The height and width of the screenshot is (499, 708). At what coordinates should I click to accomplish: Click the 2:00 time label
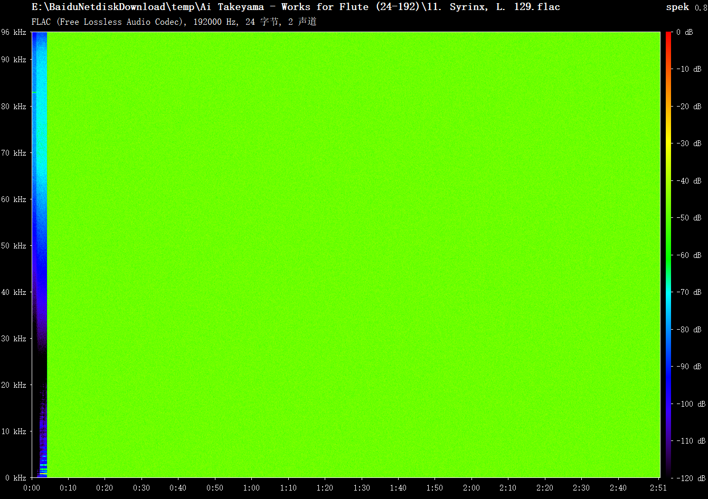[471, 488]
